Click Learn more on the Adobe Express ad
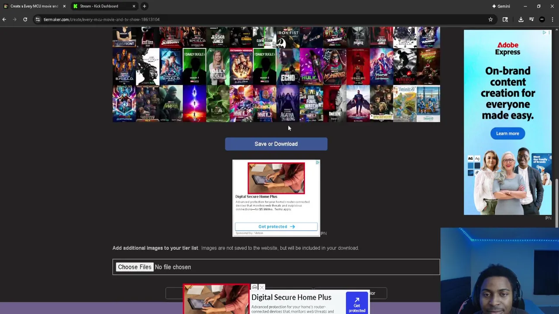This screenshot has height=314, width=559. pos(507,133)
